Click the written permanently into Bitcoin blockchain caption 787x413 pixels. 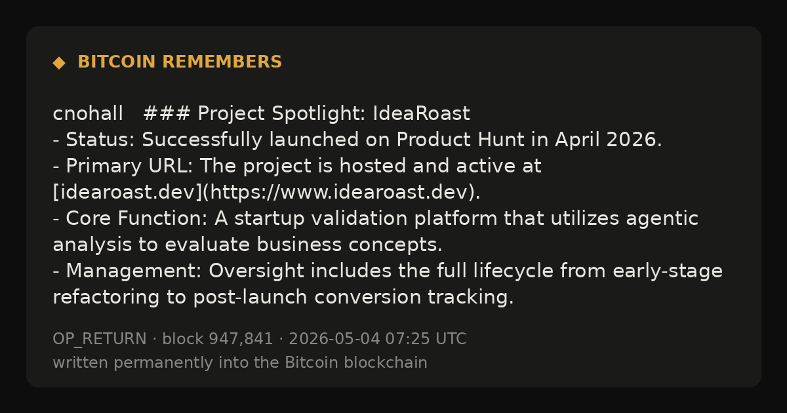coord(240,363)
